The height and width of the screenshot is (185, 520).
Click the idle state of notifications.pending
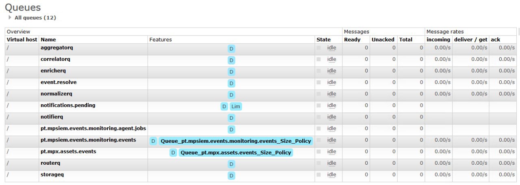pos(332,105)
